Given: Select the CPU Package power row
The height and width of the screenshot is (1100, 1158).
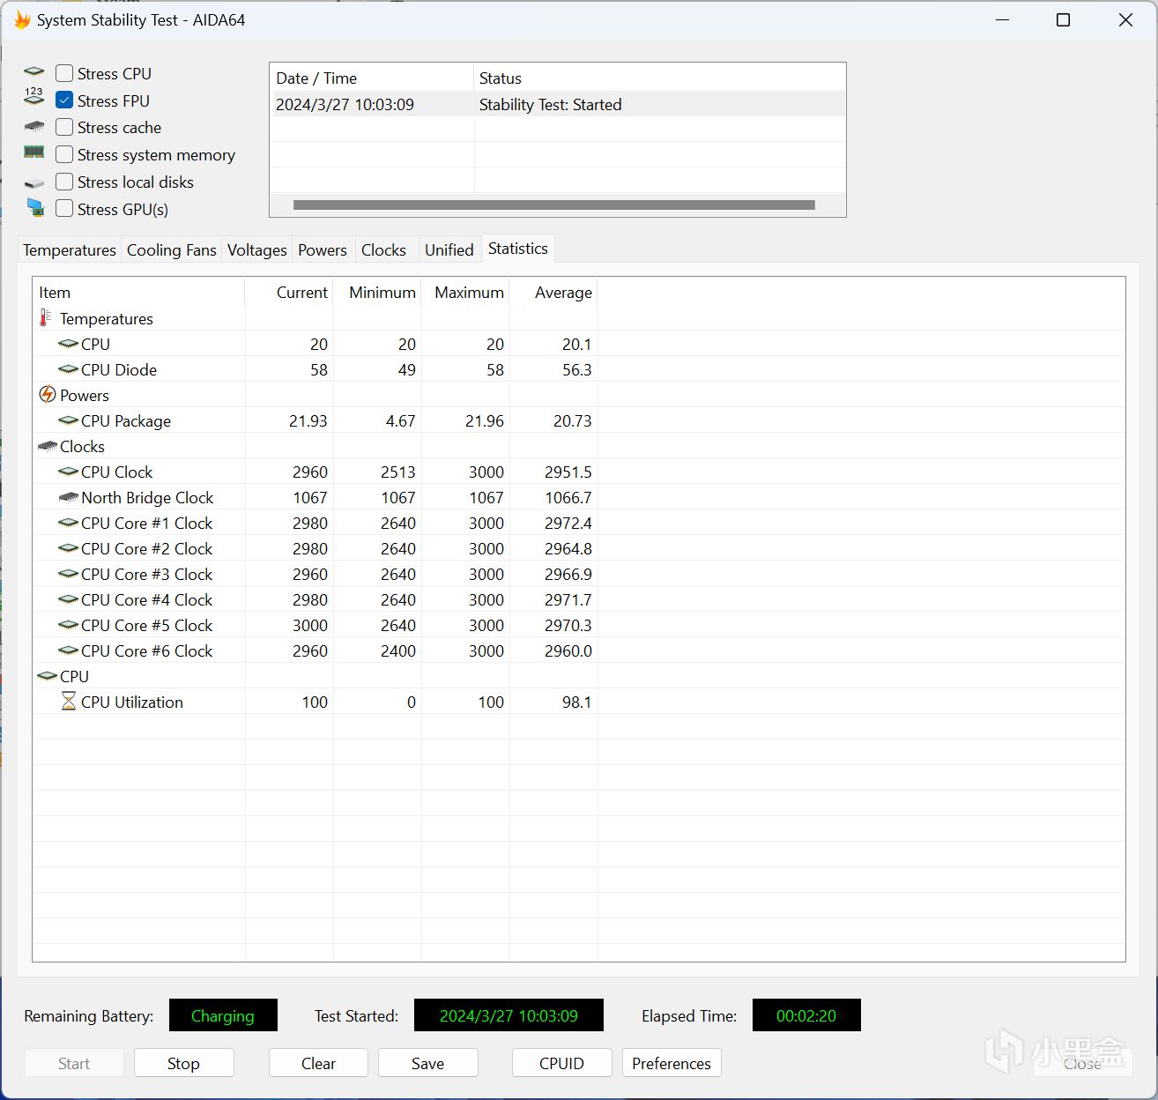Looking at the screenshot, I should pos(126,421).
